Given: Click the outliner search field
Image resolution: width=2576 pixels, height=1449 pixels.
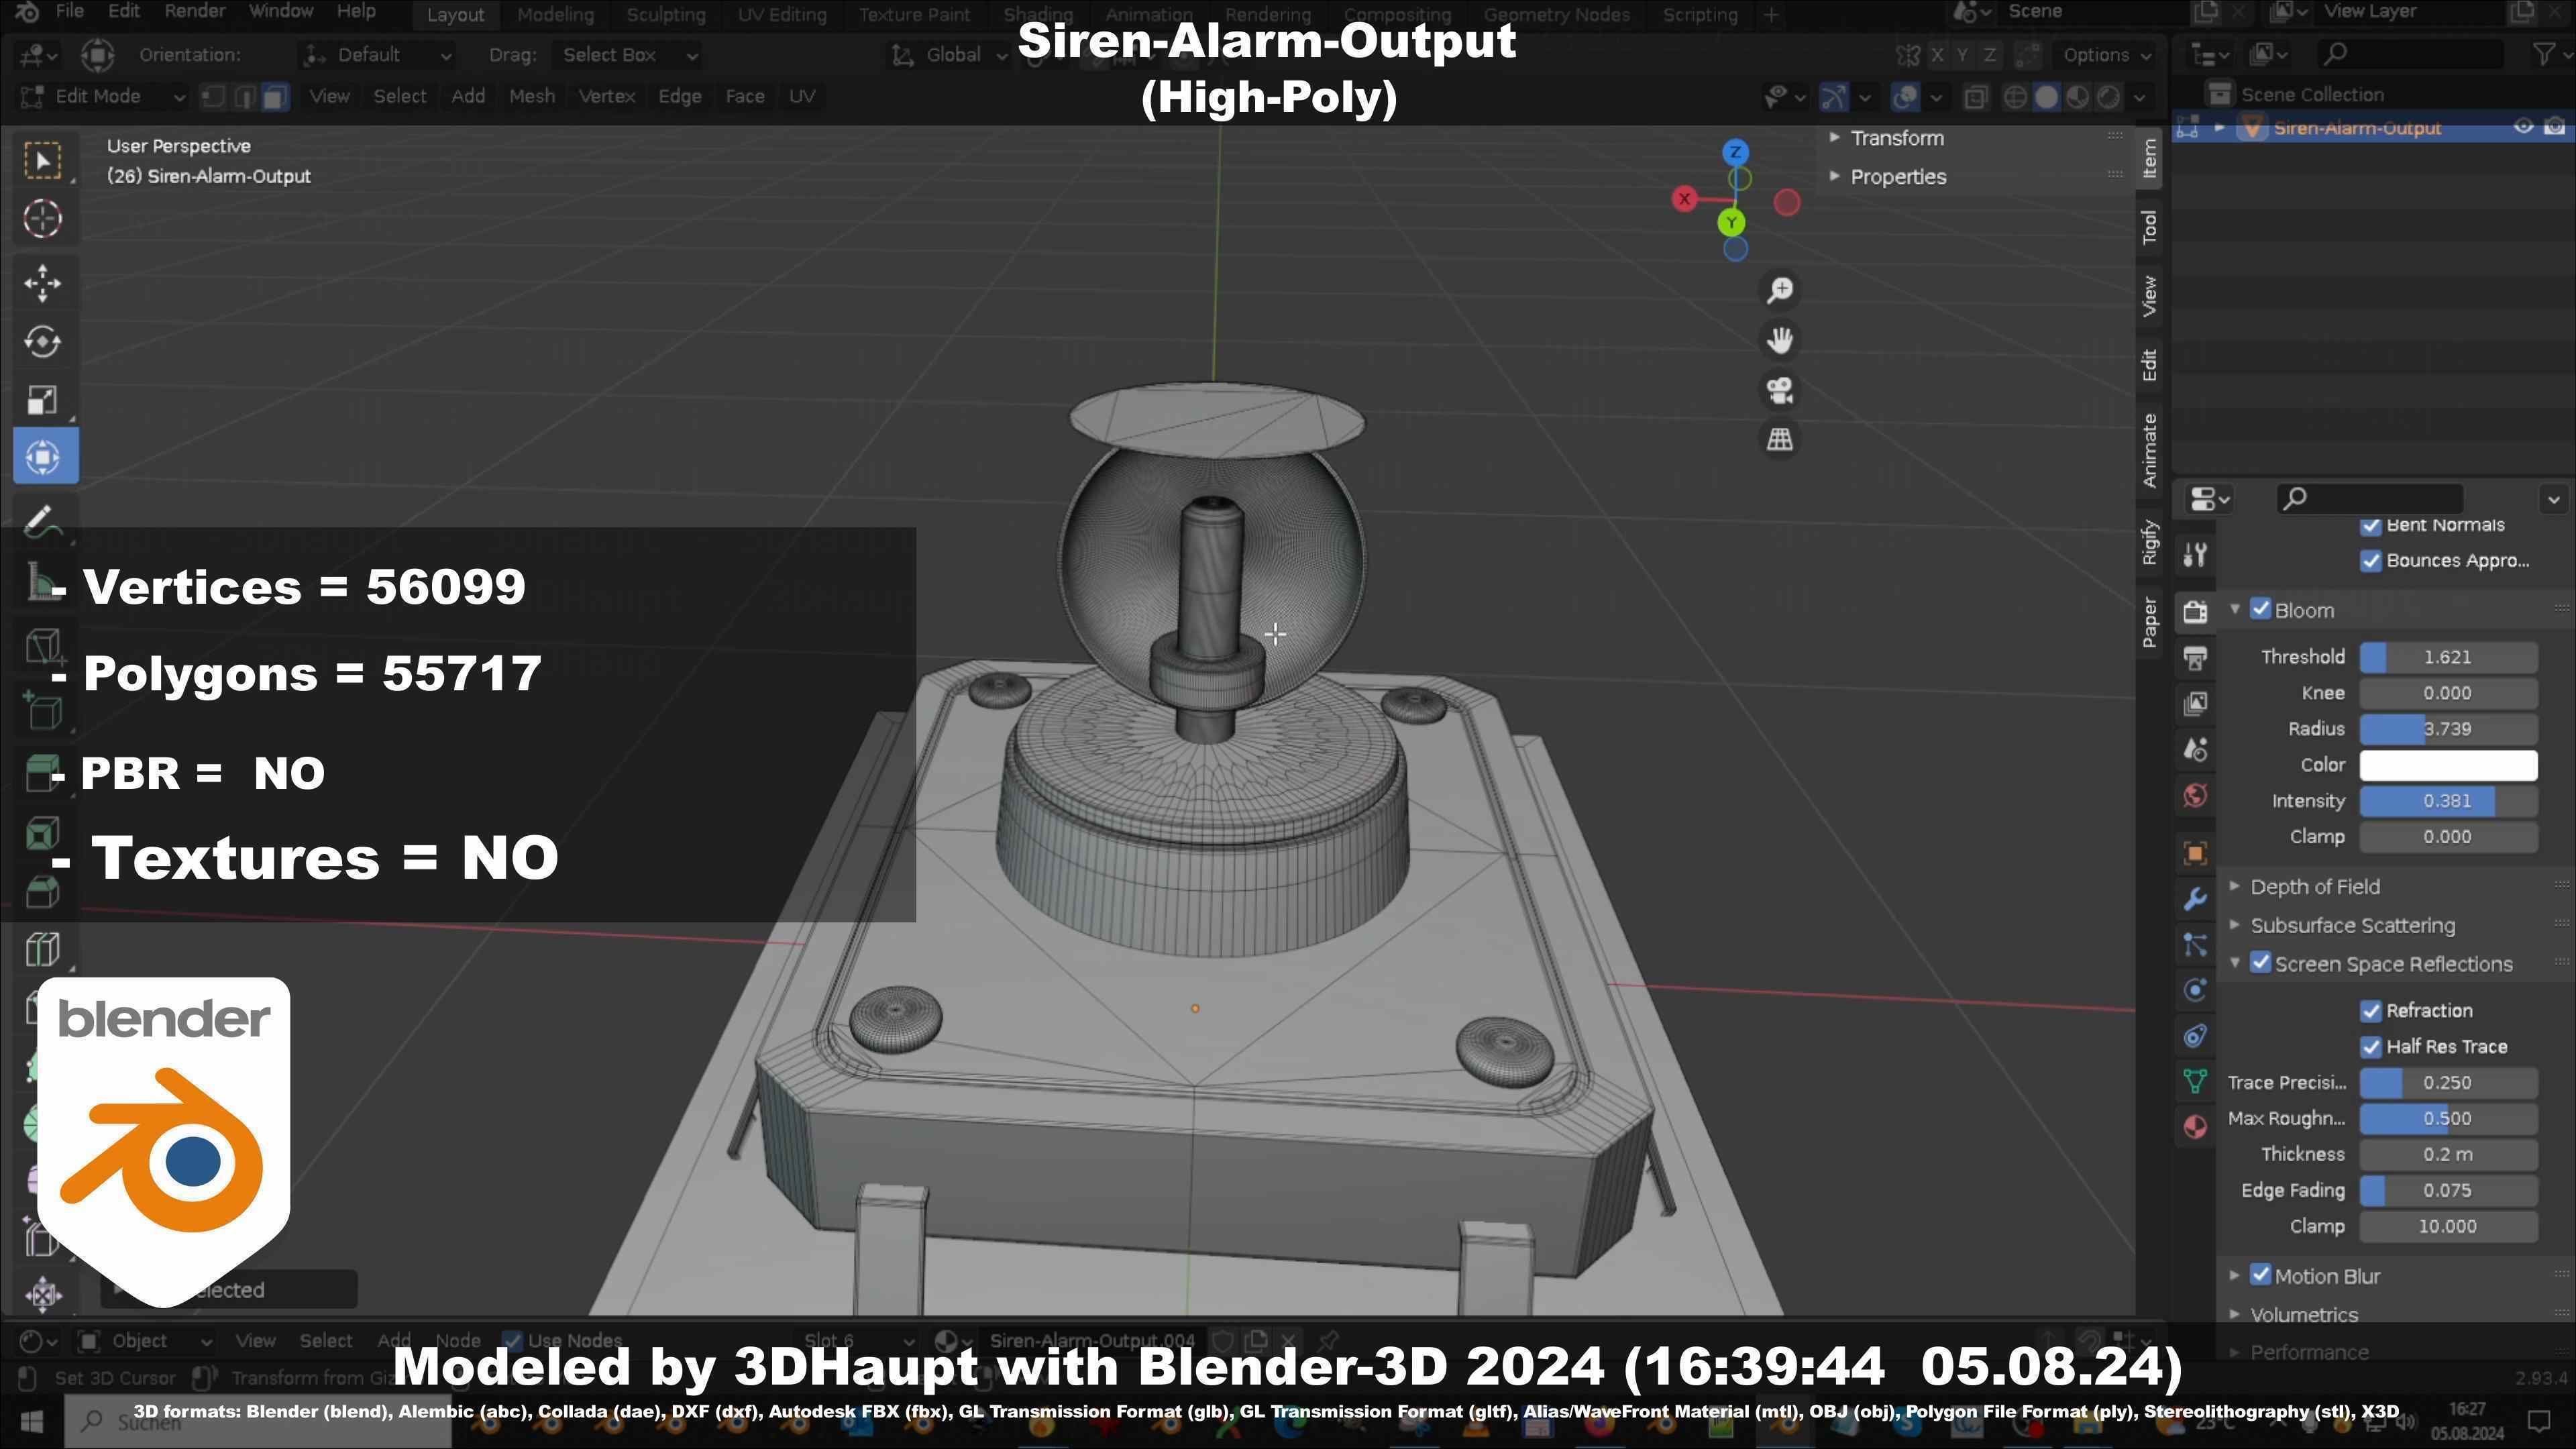Looking at the screenshot, I should point(2410,54).
